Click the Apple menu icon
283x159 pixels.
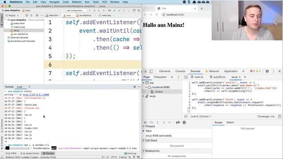(5, 2)
